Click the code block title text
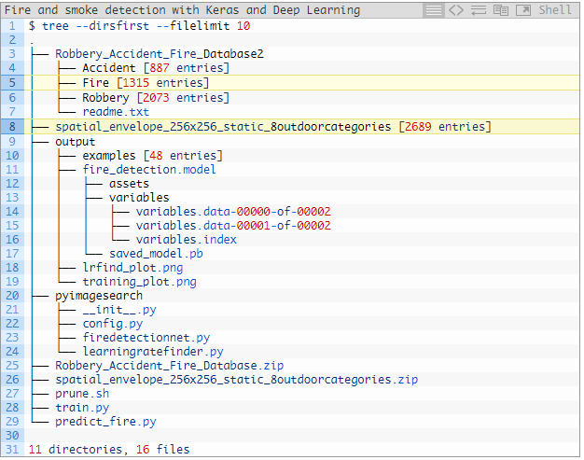The height and width of the screenshot is (460, 584). click(182, 10)
